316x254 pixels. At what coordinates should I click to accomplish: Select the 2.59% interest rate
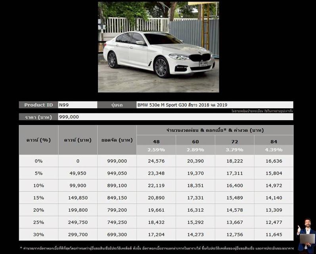coord(156,150)
